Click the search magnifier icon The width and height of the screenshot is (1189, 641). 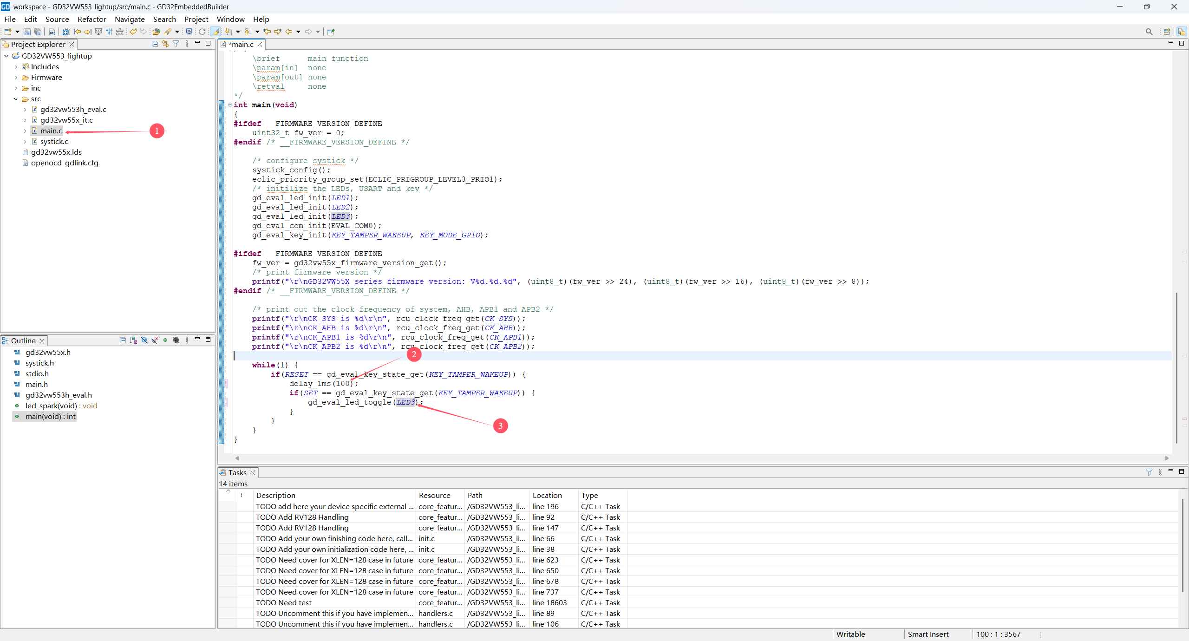coord(1149,32)
